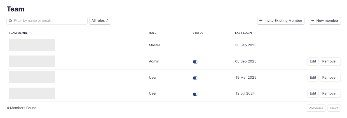Edit the user last seen 12 Jul 2024

click(313, 93)
